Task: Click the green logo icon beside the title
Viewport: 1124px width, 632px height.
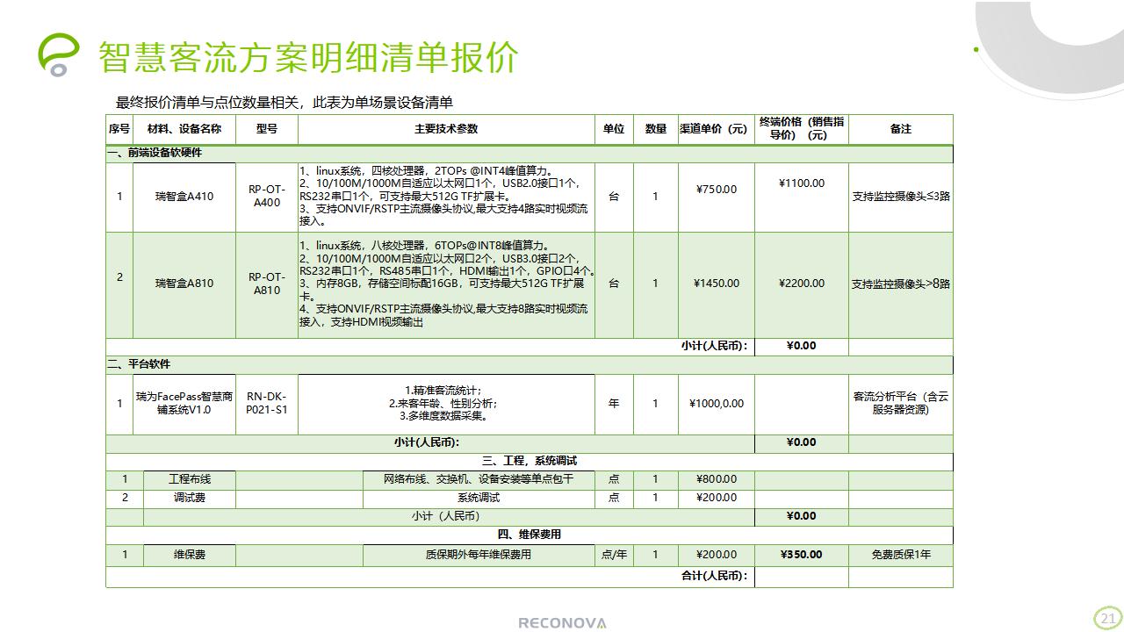Action: (x=58, y=54)
